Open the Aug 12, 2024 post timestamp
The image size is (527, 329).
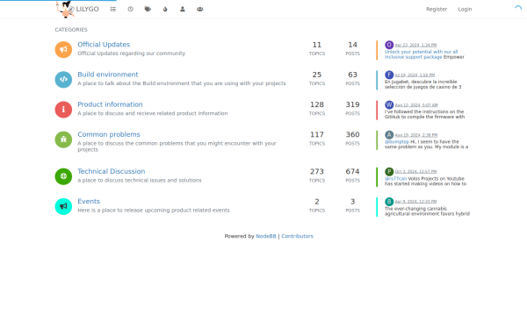(x=416, y=105)
